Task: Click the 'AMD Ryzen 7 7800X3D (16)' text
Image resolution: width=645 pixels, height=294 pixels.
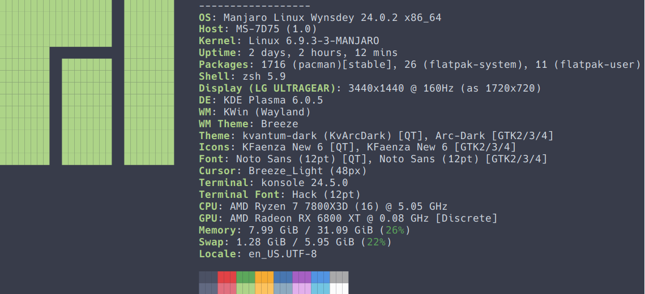Action: [x=305, y=206]
